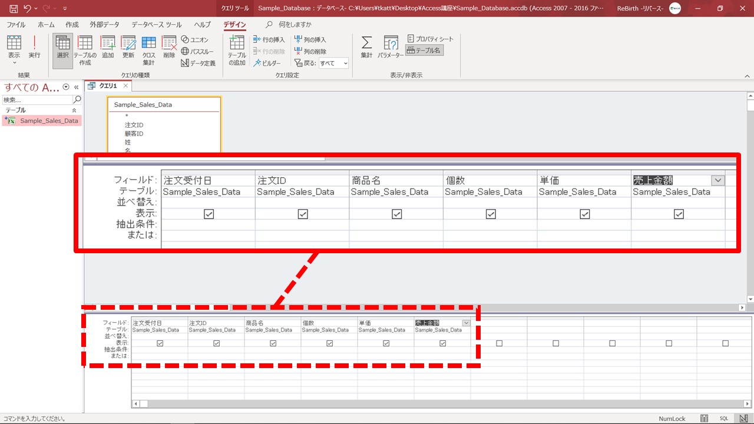This screenshot has width=754, height=424.
Task: Select the クロス集計 (Crosstab) query icon
Action: tap(148, 50)
